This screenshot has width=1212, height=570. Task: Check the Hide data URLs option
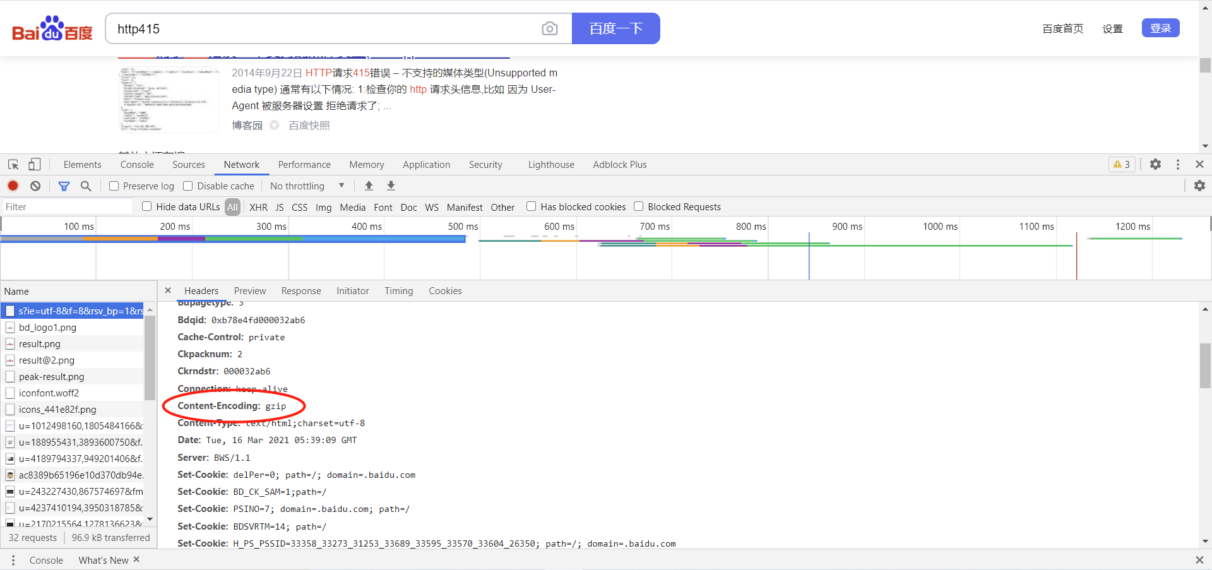coord(147,206)
